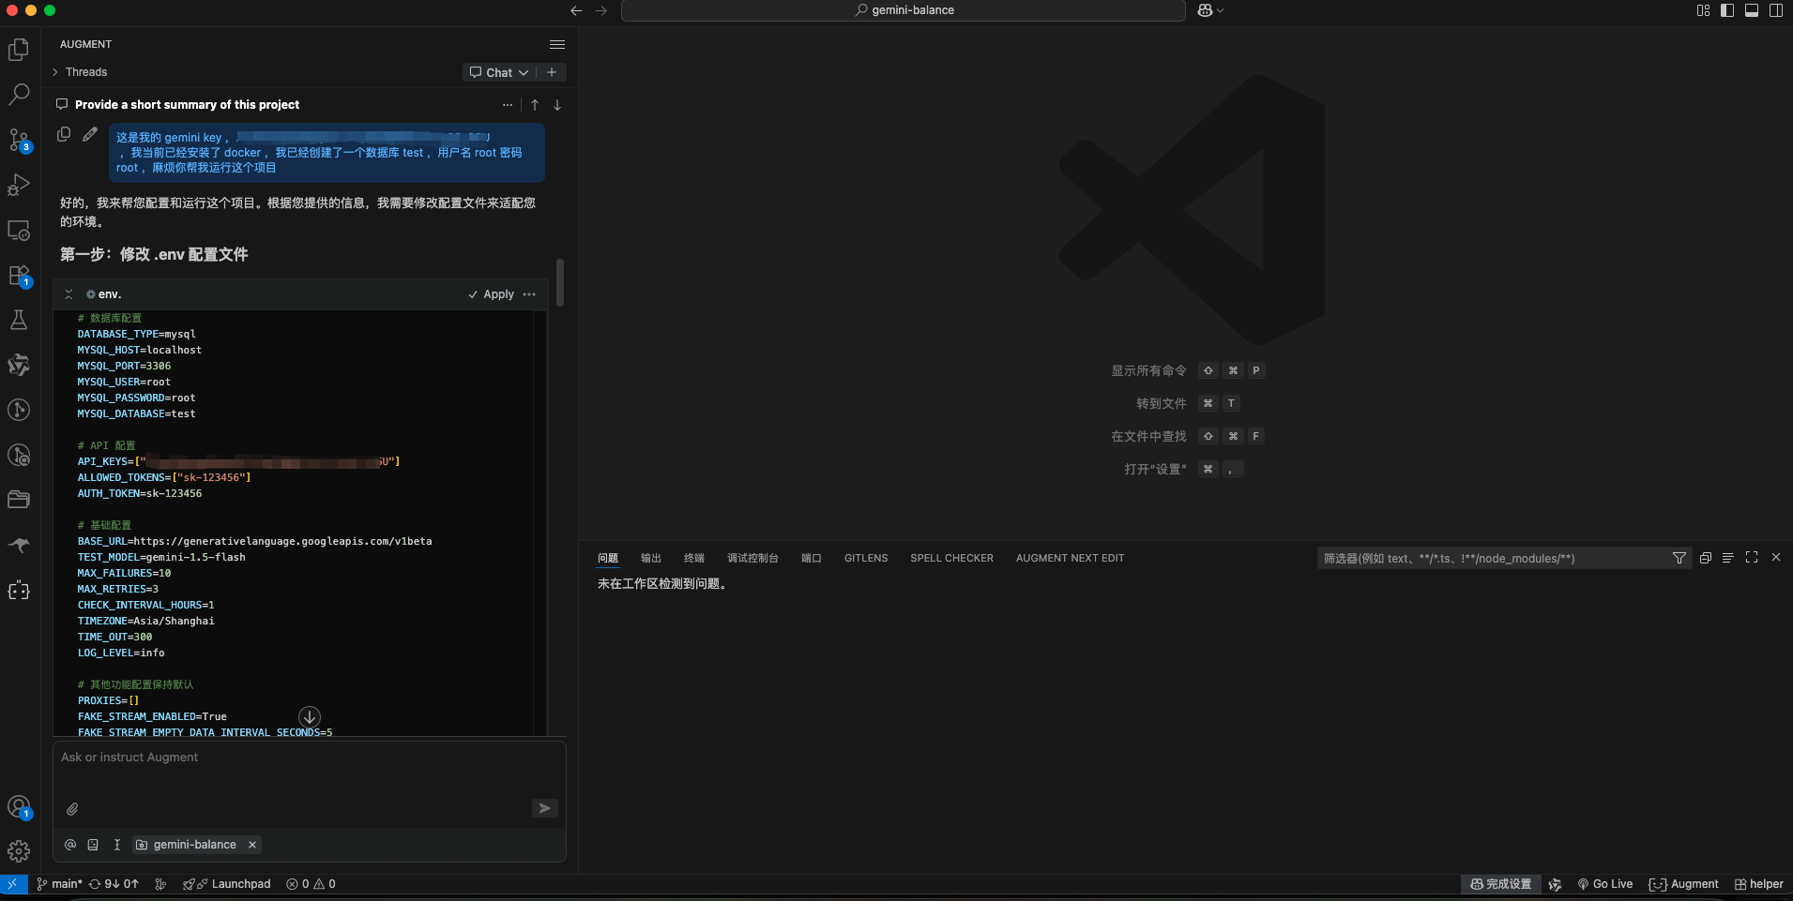The width and height of the screenshot is (1793, 901).
Task: Click the send message arrow button
Action: click(544, 808)
